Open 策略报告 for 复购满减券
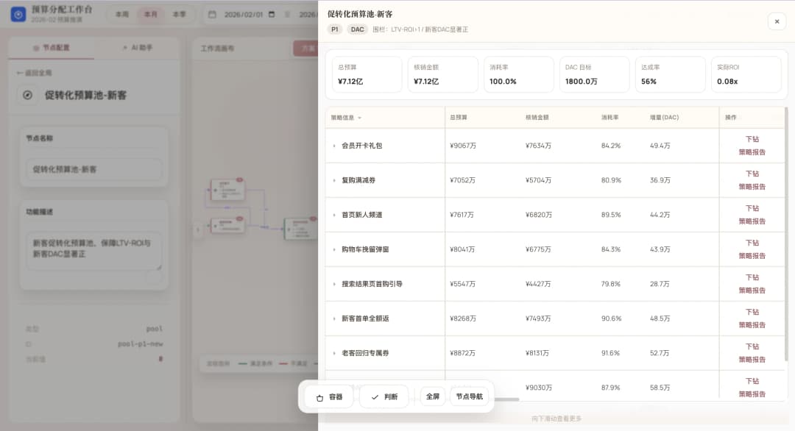 [752, 185]
